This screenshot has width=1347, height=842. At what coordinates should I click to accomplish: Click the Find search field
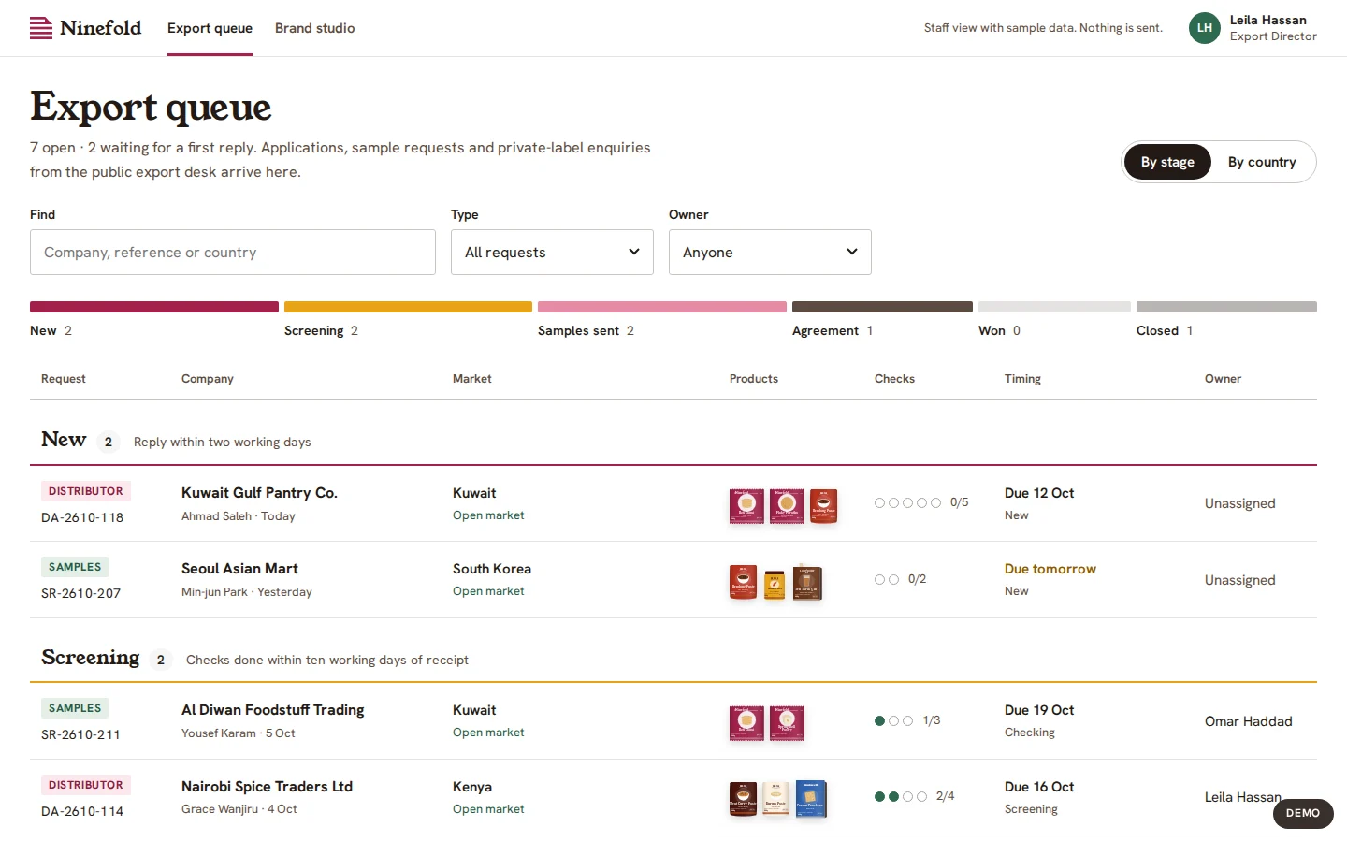point(233,253)
